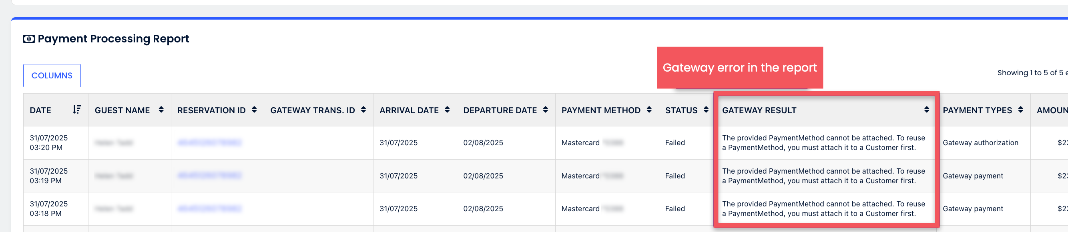Sort by Payment Method column arrows
The width and height of the screenshot is (1068, 232).
click(x=649, y=110)
